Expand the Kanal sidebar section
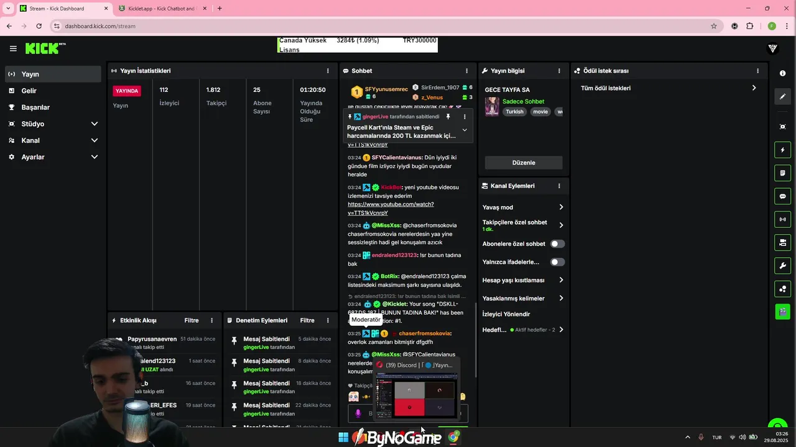Viewport: 796px width, 447px height. [x=95, y=140]
